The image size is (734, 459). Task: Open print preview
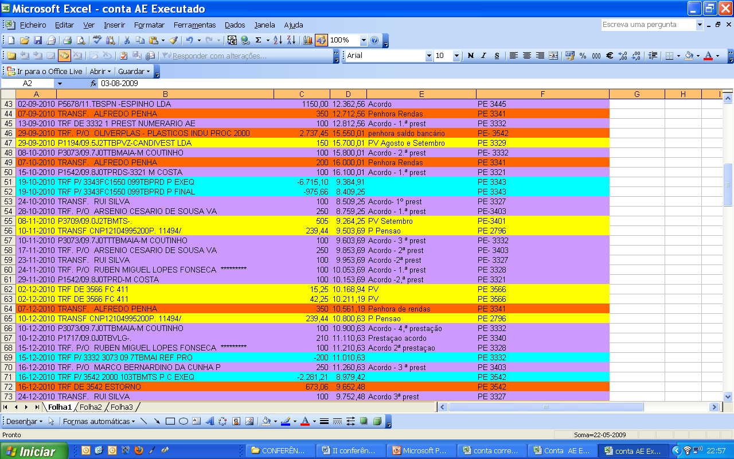click(81, 40)
